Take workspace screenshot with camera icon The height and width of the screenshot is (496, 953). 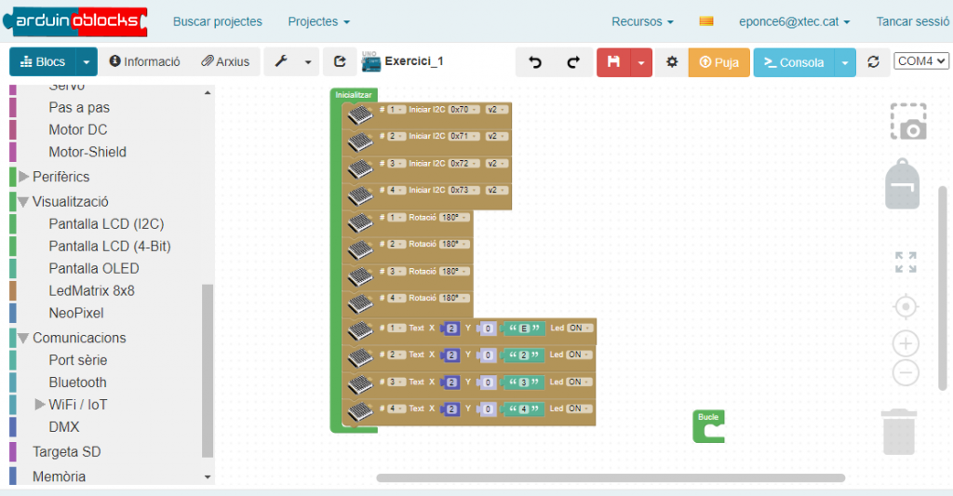click(907, 122)
